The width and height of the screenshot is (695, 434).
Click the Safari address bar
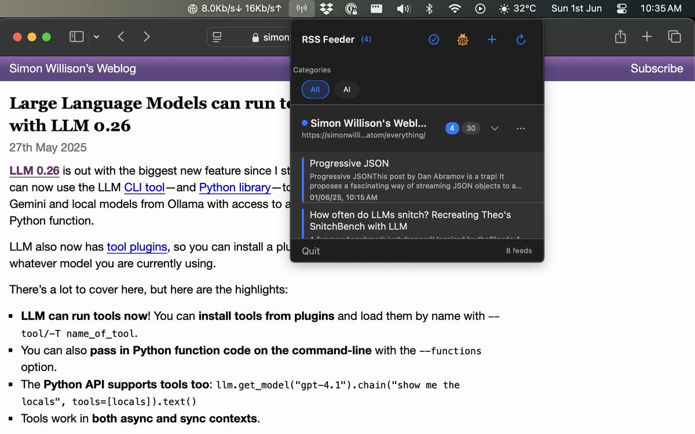click(x=249, y=37)
